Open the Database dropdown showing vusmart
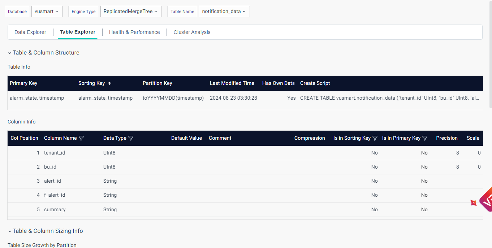Image resolution: width=492 pixels, height=248 pixels. click(47, 12)
